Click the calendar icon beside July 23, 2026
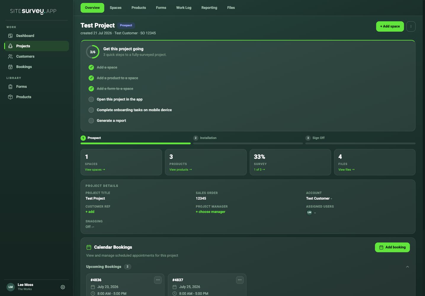The height and width of the screenshot is (296, 425). [x=93, y=287]
